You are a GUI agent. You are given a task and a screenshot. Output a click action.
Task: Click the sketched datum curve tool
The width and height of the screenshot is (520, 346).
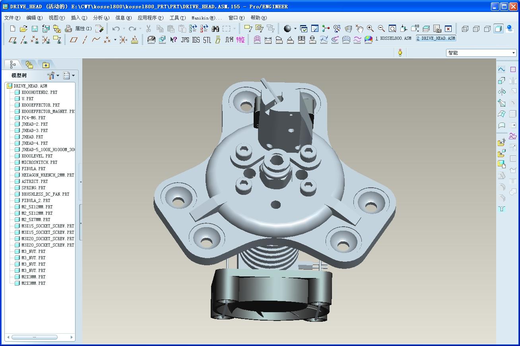pyautogui.click(x=502, y=69)
